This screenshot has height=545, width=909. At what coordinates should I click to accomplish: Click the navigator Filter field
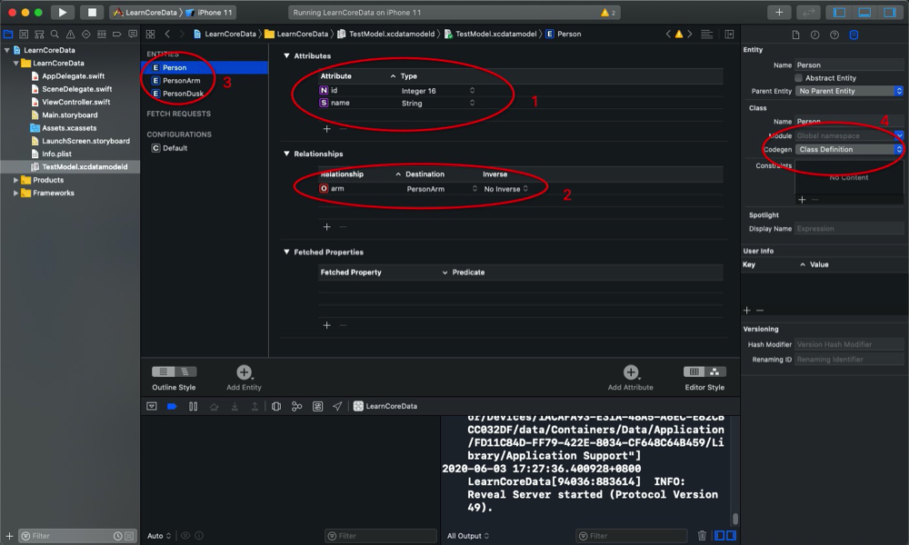click(77, 536)
